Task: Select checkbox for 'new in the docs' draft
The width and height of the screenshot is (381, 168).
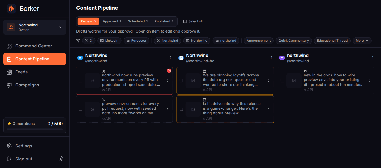Action: click(x=282, y=81)
